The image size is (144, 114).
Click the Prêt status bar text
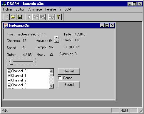[x=5, y=110]
